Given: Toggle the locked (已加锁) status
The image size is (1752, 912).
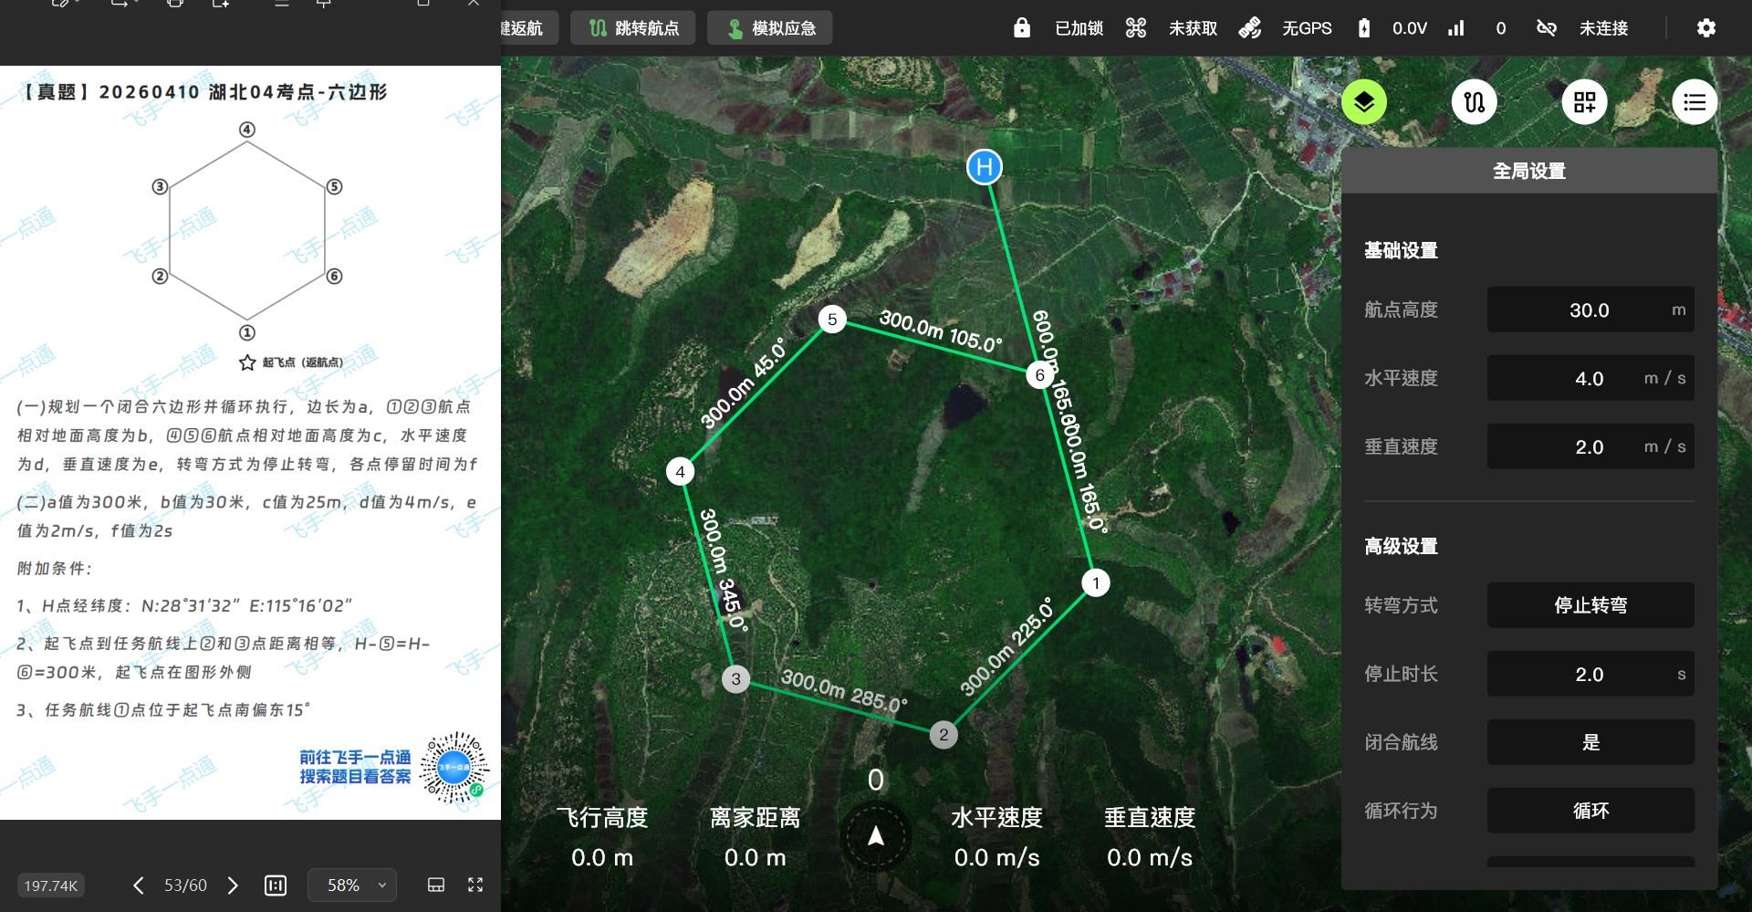Looking at the screenshot, I should tap(1059, 28).
